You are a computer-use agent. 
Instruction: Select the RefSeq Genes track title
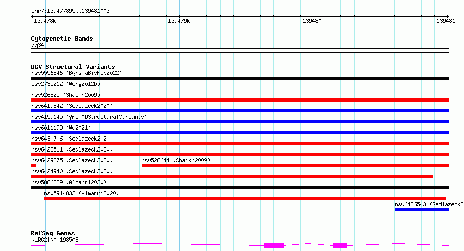pyautogui.click(x=53, y=234)
